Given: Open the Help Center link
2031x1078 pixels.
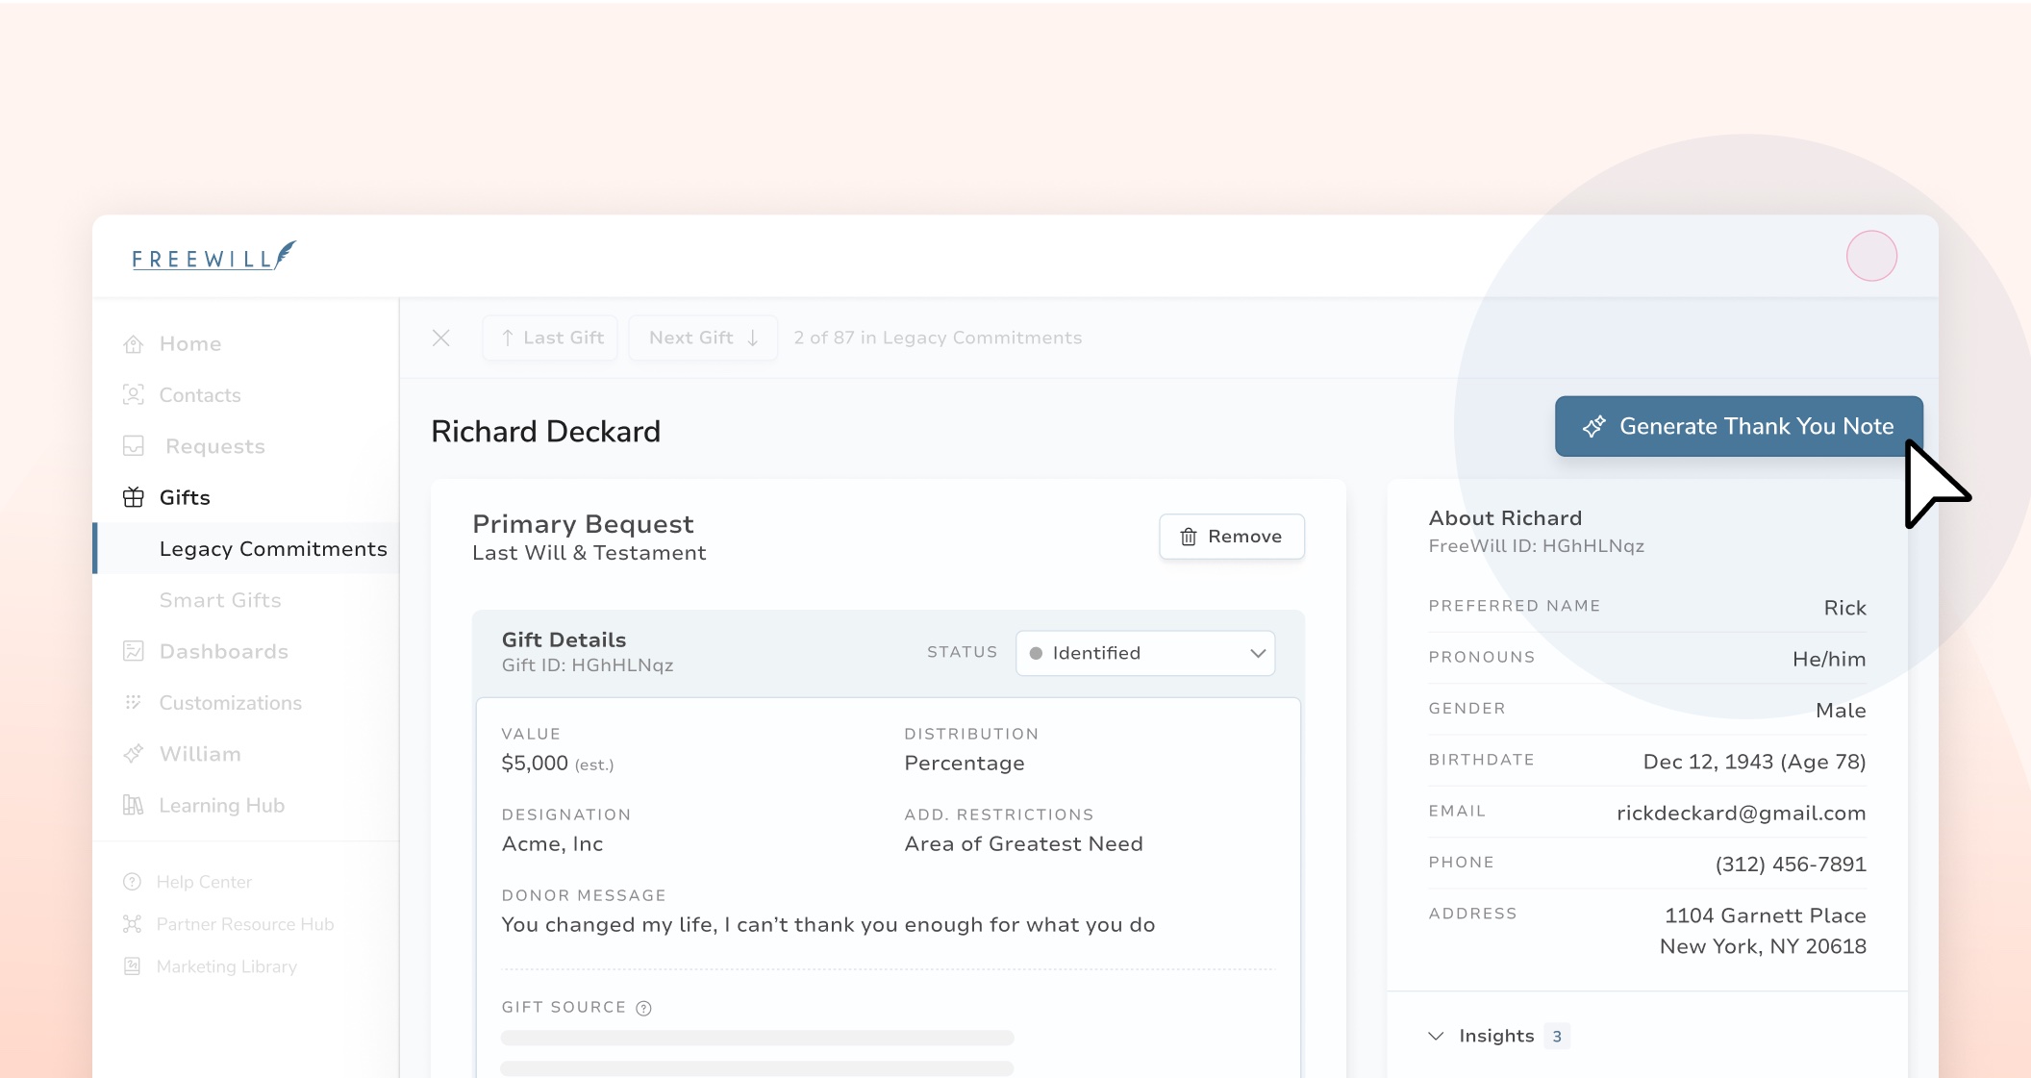Looking at the screenshot, I should pos(204,882).
